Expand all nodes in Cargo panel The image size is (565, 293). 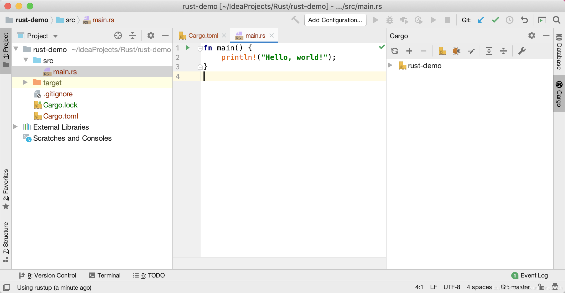[x=489, y=51]
